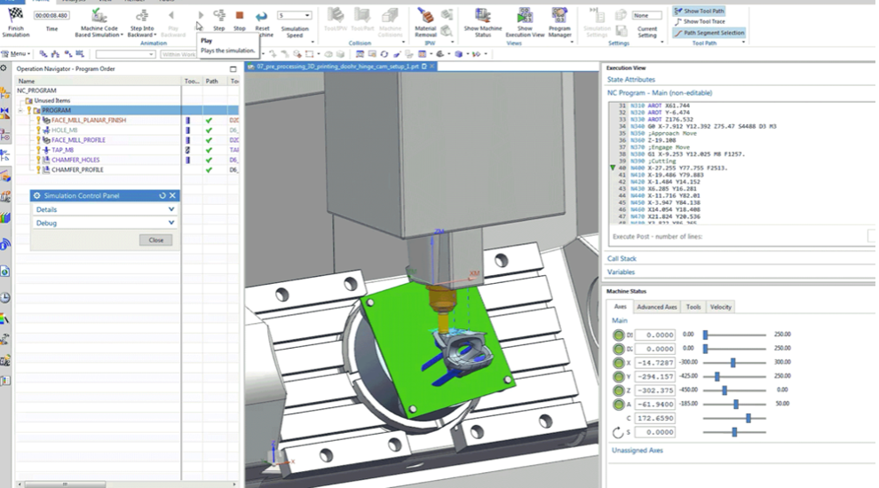The height and width of the screenshot is (488, 879).
Task: Open the Simulation Speed dropdown
Action: point(307,15)
